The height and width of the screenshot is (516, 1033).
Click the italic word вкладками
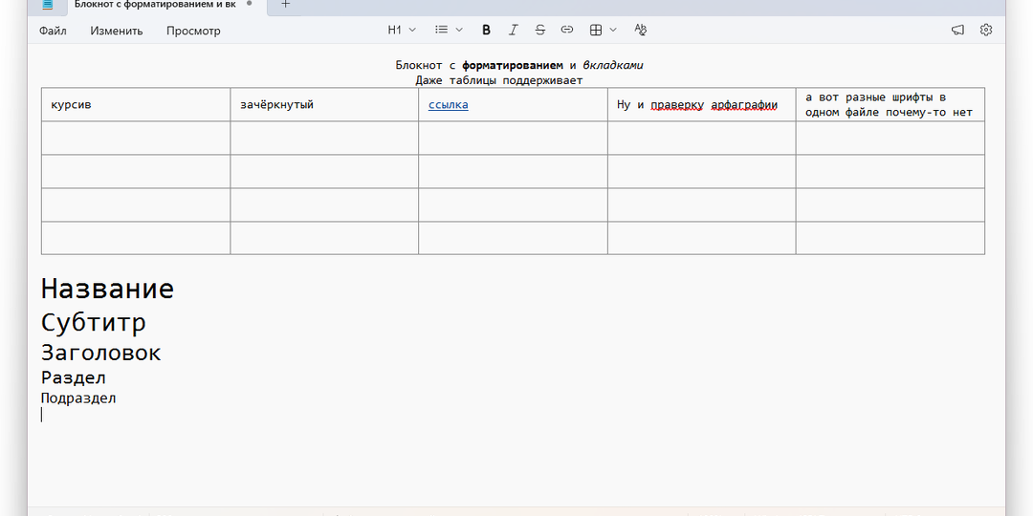click(x=613, y=65)
